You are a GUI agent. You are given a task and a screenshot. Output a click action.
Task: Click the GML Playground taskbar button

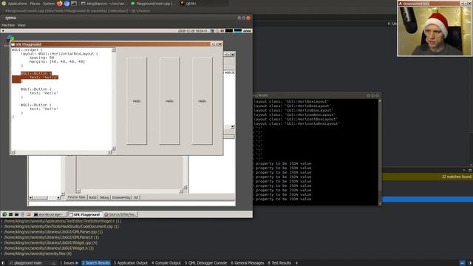click(x=84, y=214)
